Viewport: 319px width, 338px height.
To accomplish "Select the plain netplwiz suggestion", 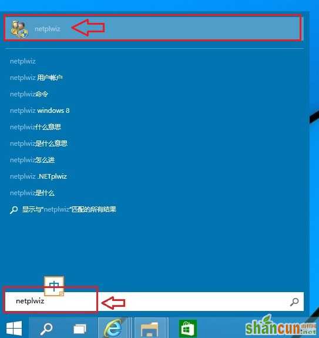I will 23,61.
